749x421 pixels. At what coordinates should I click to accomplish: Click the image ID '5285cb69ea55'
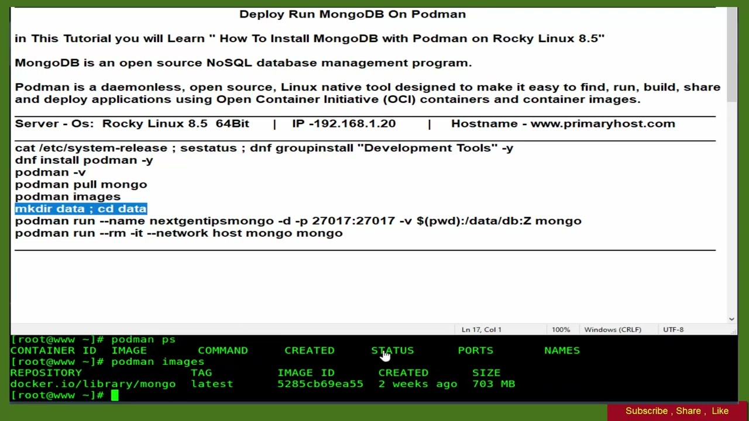[320, 384]
